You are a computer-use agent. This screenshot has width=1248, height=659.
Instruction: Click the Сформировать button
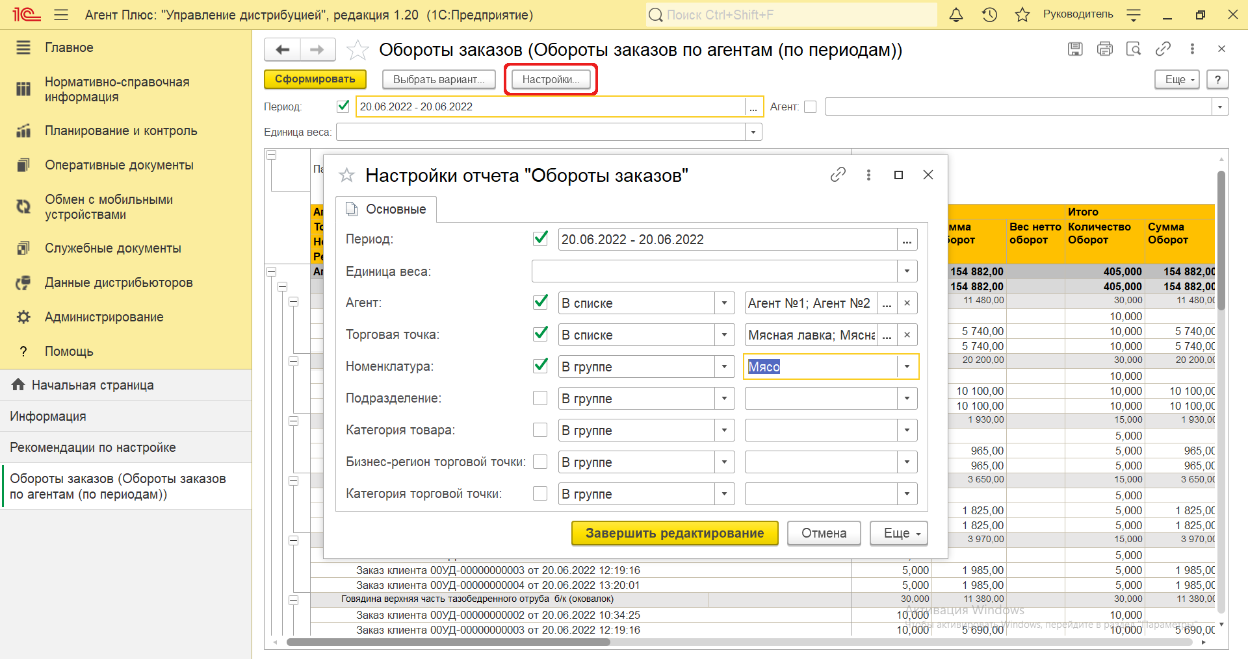click(315, 79)
